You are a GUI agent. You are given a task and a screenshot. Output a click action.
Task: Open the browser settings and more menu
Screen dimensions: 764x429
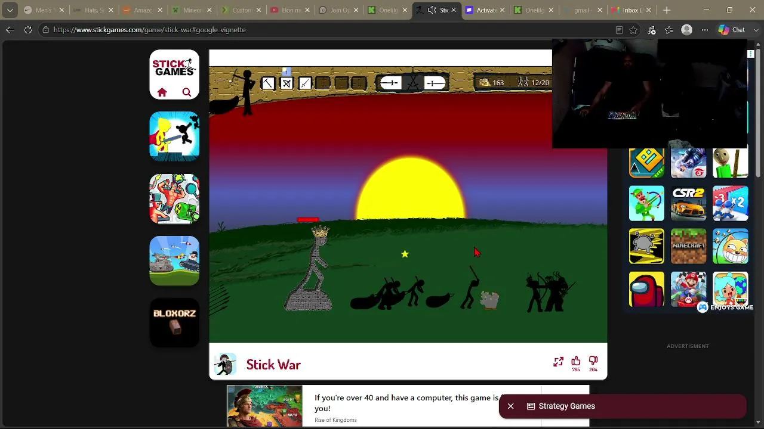point(705,30)
